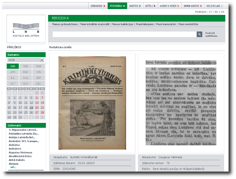Select day 22 in calendar
The height and width of the screenshot is (179, 236).
point(9,112)
